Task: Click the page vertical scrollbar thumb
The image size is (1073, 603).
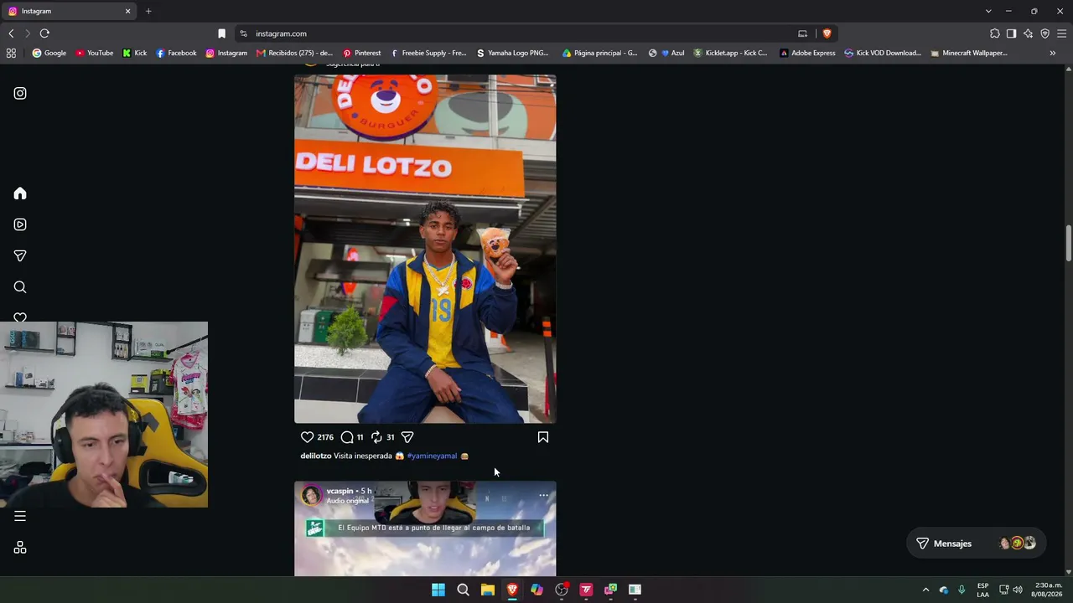Action: (1068, 244)
